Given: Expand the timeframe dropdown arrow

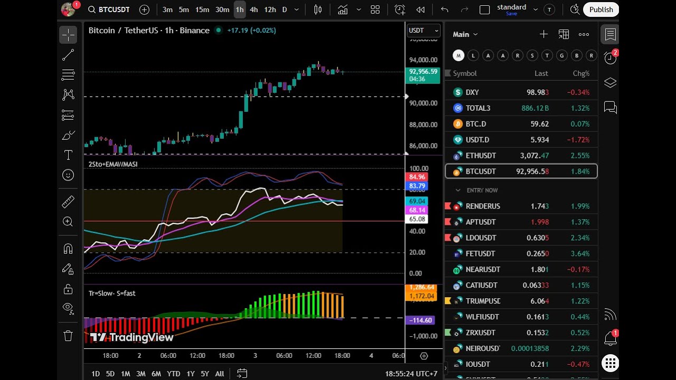Looking at the screenshot, I should [x=296, y=9].
